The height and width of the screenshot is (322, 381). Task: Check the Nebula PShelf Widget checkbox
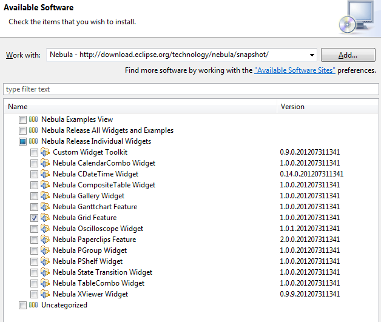[x=34, y=262]
